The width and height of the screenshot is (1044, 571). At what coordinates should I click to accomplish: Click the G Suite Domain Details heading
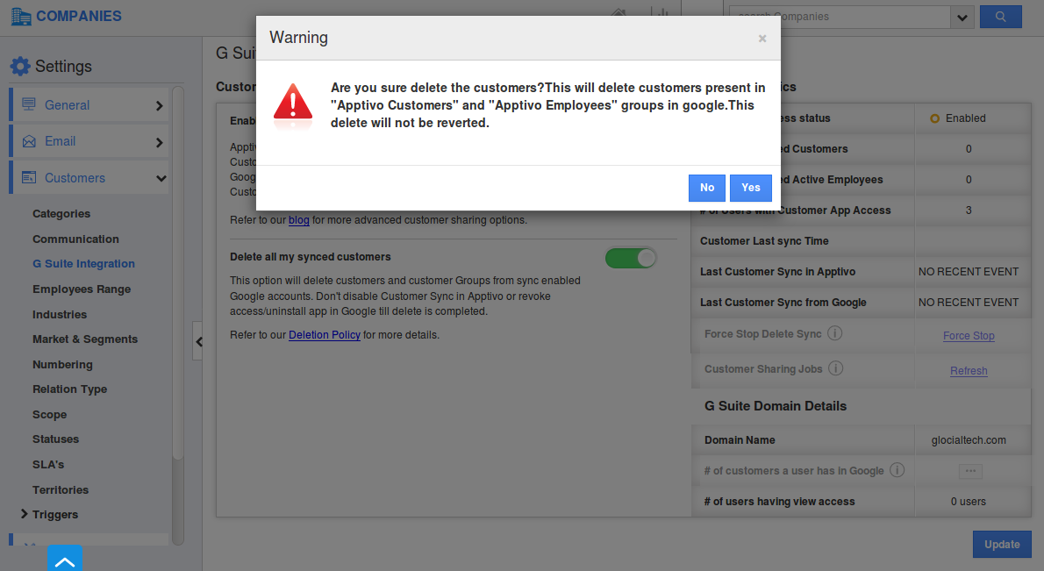click(x=776, y=406)
